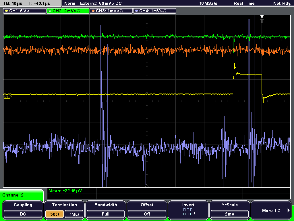The image size is (294, 221).
Task: Select the CH2: 2 mV channel tab
Action: pos(68,11)
